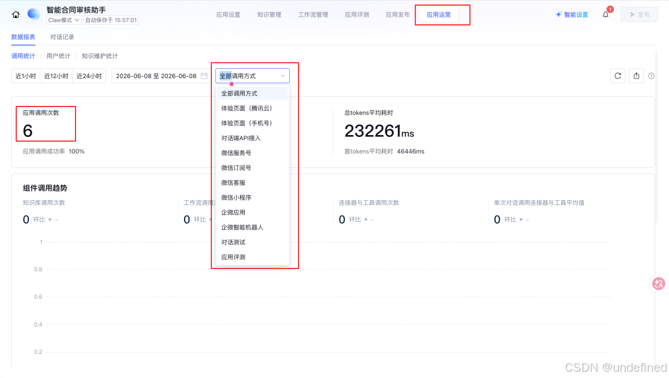
Task: Select 用户统计 sub-tab
Action: coord(58,56)
